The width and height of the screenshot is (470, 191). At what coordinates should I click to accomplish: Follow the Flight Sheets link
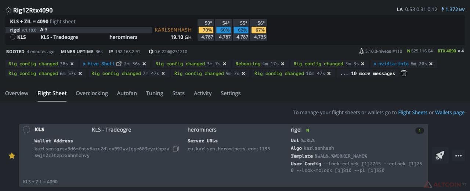click(413, 113)
